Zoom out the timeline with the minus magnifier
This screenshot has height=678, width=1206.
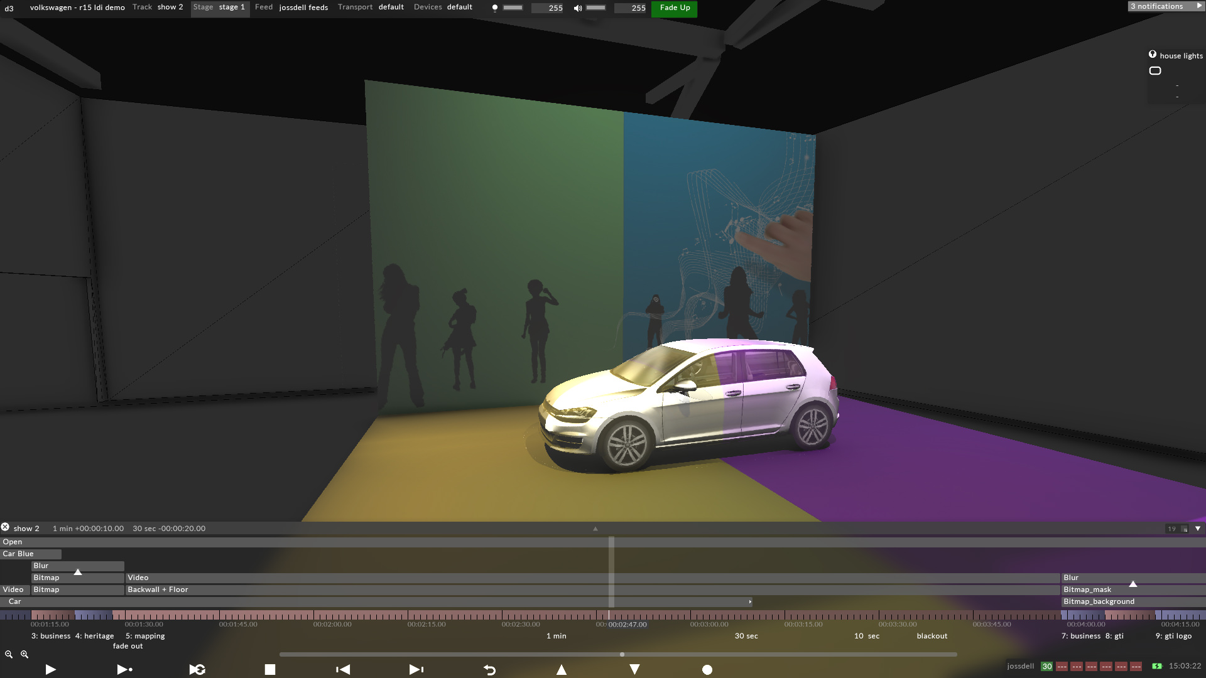pyautogui.click(x=9, y=654)
